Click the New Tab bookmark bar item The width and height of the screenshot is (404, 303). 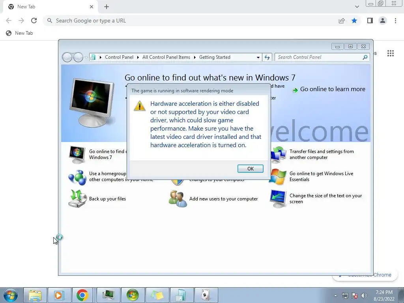coord(20,33)
